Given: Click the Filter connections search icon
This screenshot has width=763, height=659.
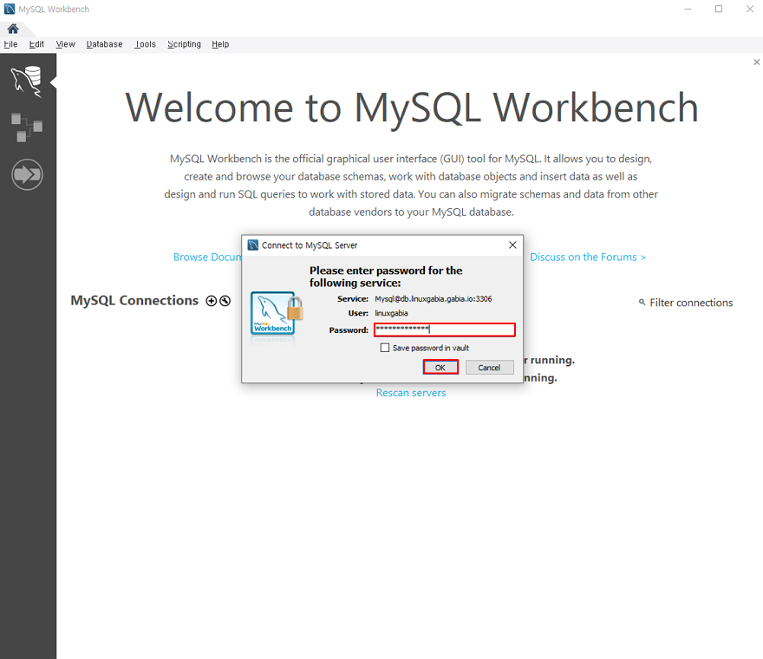Looking at the screenshot, I should tap(642, 303).
